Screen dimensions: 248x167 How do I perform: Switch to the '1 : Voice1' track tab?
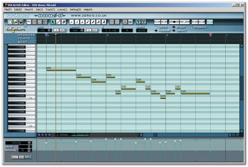[63, 134]
